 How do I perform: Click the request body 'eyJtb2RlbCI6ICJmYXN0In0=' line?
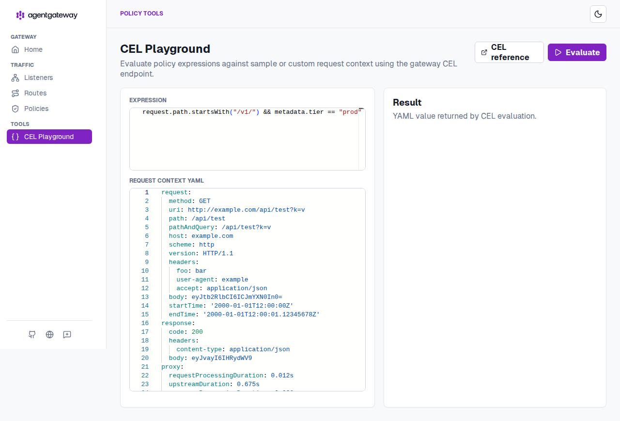225,297
